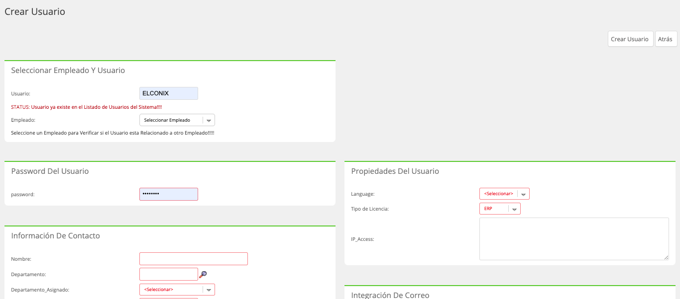The height and width of the screenshot is (299, 680).
Task: Click the Información De Contacto heading
Action: (x=56, y=236)
